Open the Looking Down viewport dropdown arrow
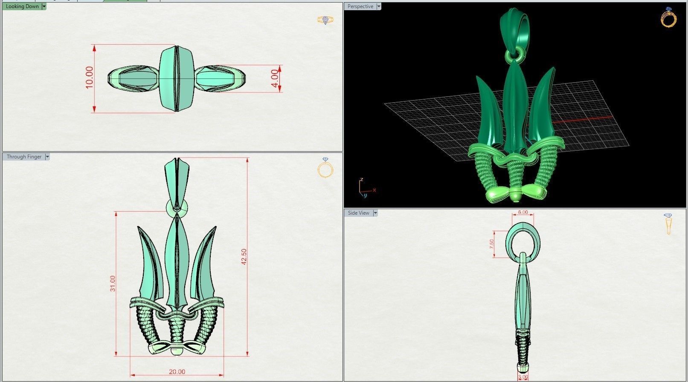Screen dimensions: 688x382 pyautogui.click(x=44, y=6)
